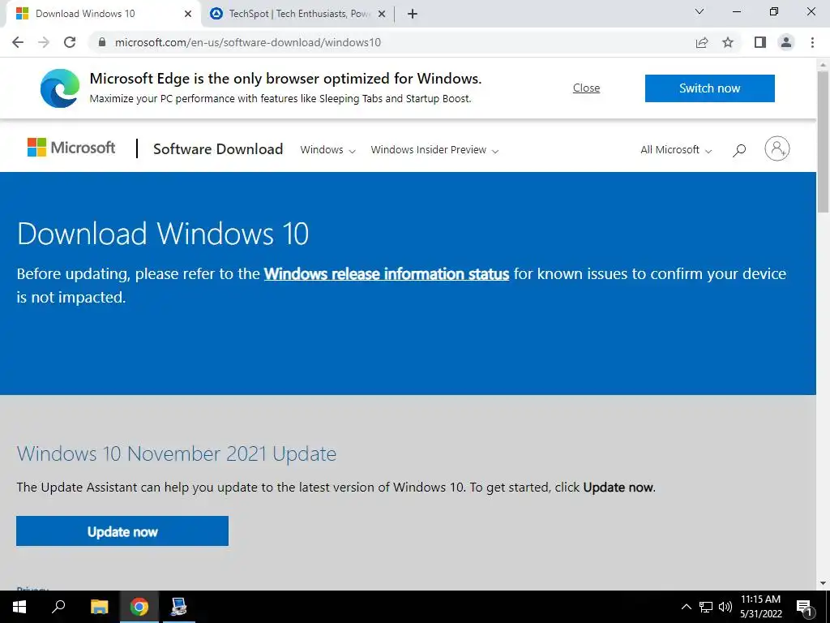Close the TechSpot tab
This screenshot has width=830, height=623.
tap(382, 14)
